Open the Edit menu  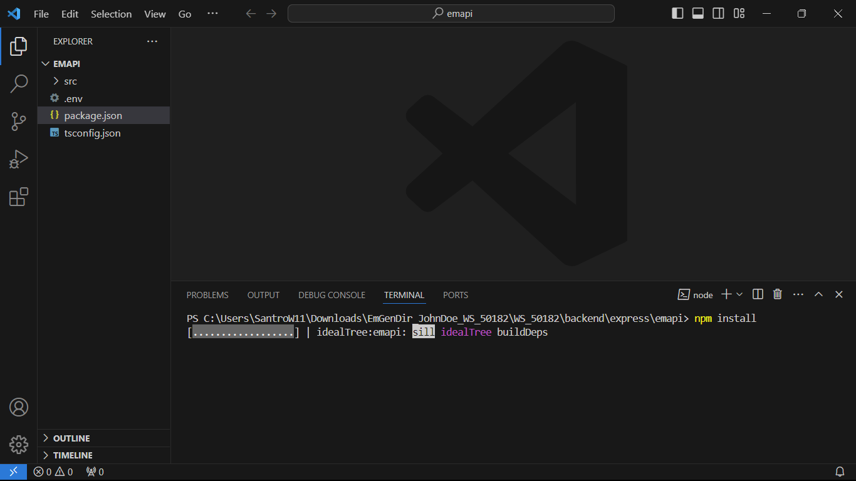[x=70, y=14]
